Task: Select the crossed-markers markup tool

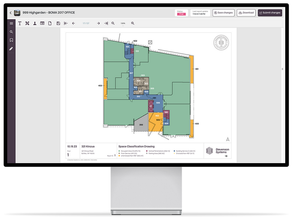Action: point(27,23)
